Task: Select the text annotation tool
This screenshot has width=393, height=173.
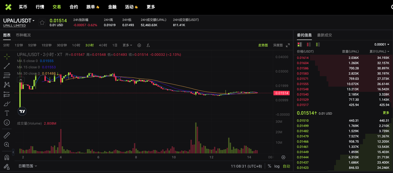Action: click(7, 113)
